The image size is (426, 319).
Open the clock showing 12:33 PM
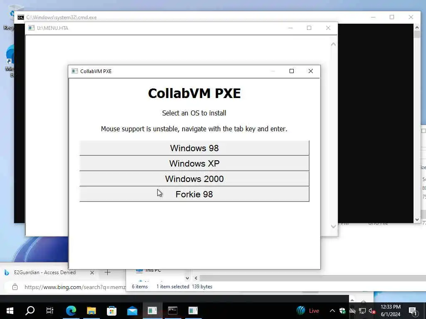[391, 311]
